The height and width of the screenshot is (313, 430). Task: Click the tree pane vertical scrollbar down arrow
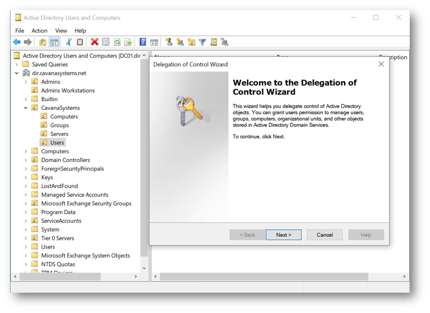point(144,268)
